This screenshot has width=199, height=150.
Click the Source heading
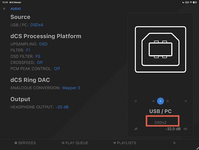pos(20,17)
